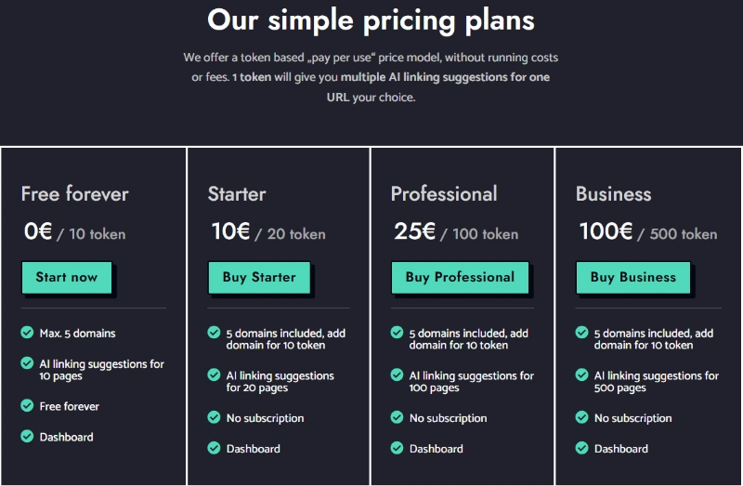
Task: Click checkmark next to Free plan Dashboard
Action: [27, 436]
